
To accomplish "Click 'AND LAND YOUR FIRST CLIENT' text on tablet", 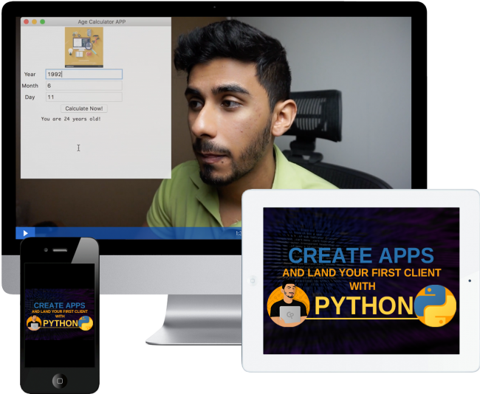I will click(x=362, y=272).
